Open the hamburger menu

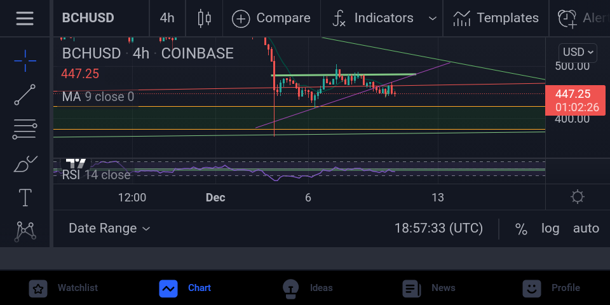25,18
